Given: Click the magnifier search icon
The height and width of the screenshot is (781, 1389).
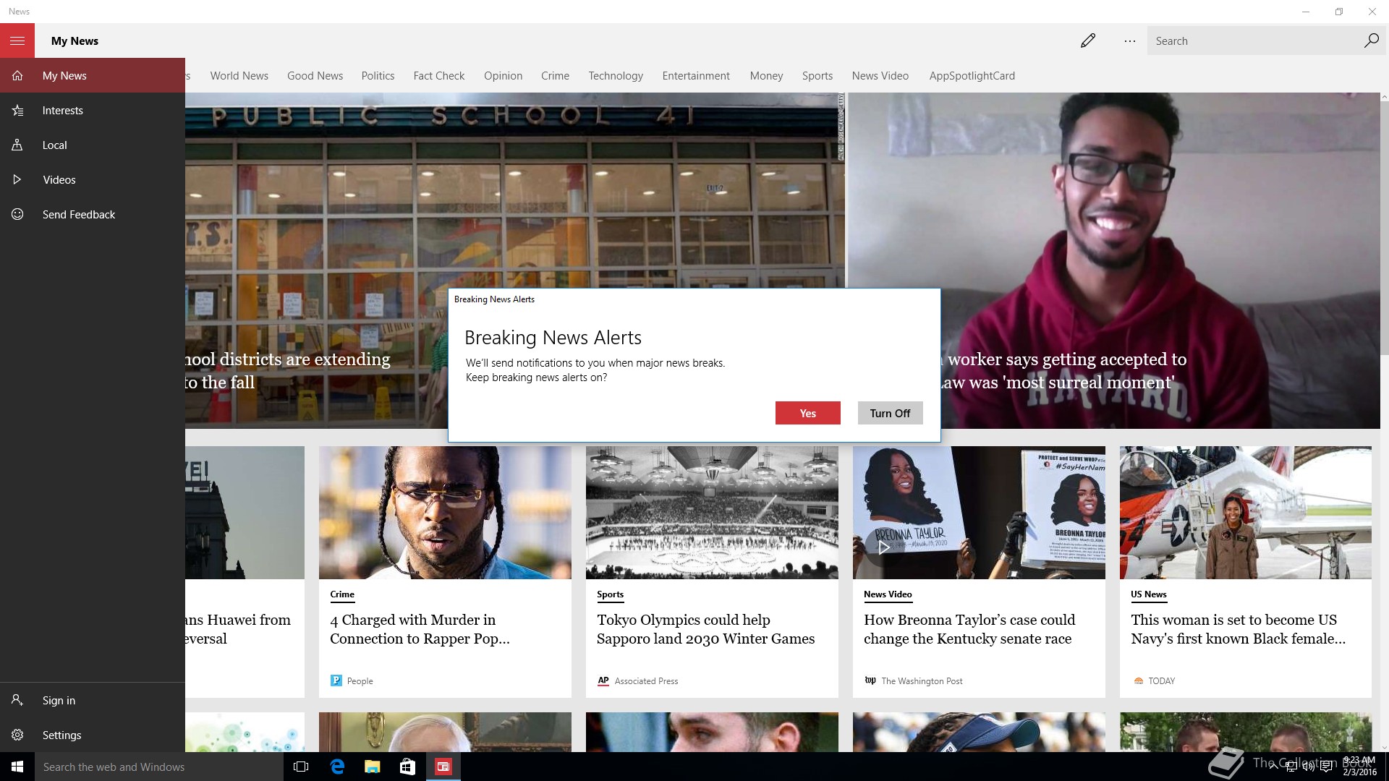Looking at the screenshot, I should click(1371, 40).
